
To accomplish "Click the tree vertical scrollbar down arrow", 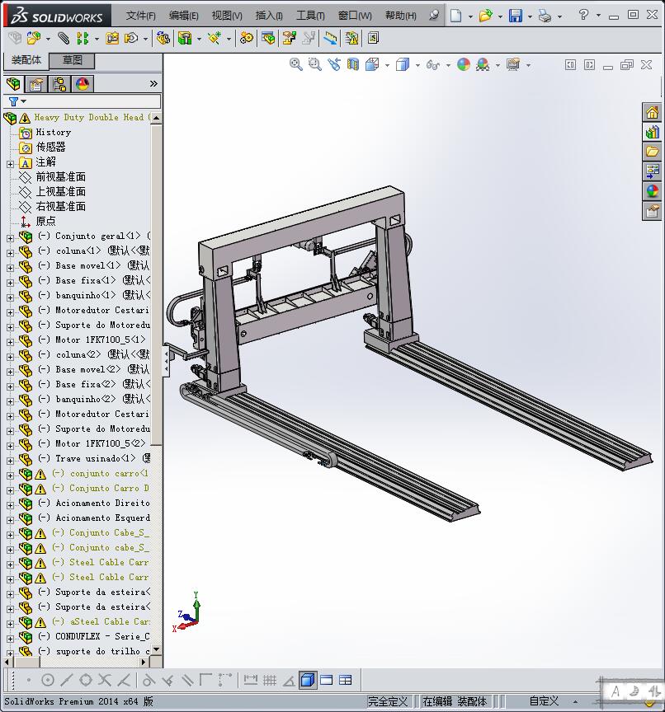I will click(157, 649).
